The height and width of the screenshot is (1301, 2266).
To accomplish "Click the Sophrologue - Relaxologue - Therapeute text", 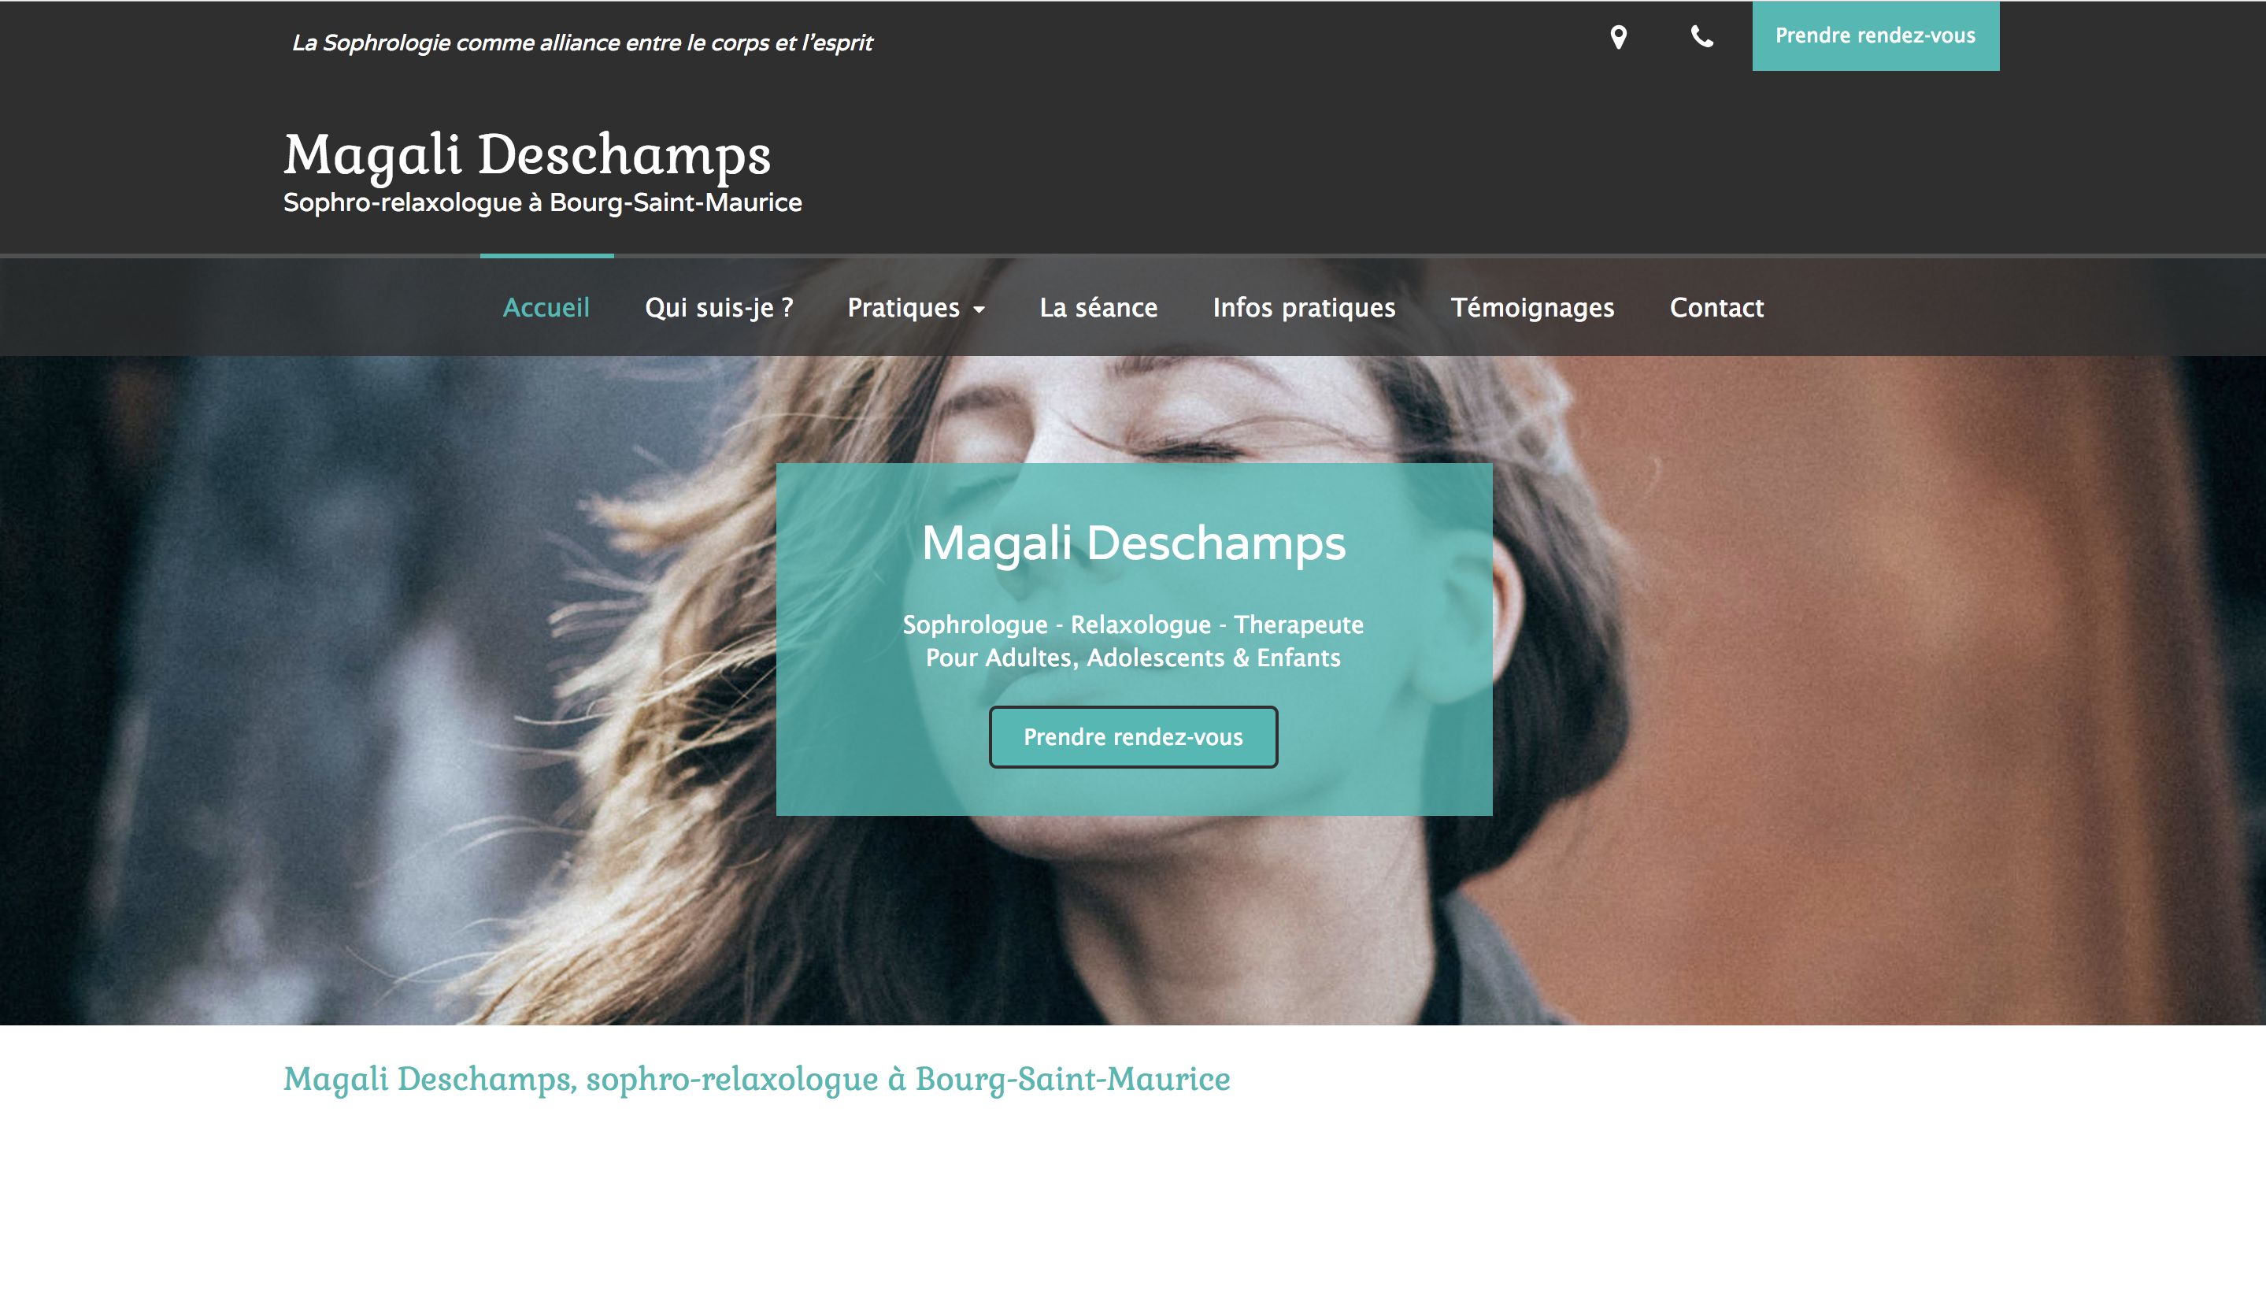I will coord(1132,625).
